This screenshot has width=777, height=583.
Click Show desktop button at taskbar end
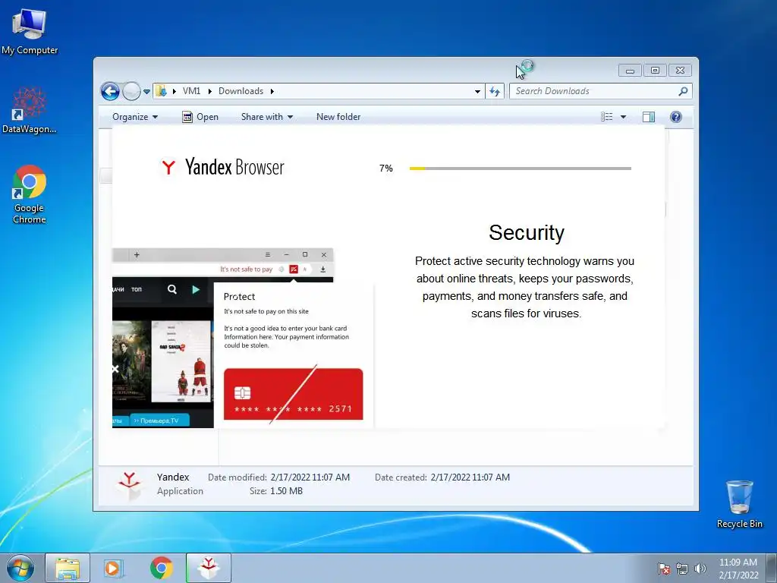(772, 568)
